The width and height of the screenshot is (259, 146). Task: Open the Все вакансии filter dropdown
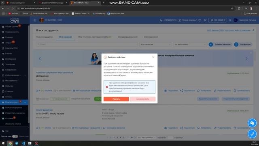coord(155,44)
